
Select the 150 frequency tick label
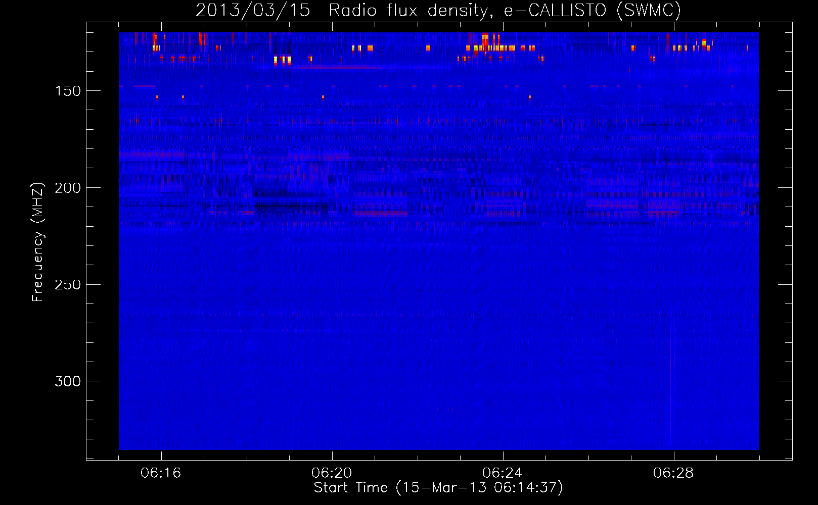[x=68, y=91]
